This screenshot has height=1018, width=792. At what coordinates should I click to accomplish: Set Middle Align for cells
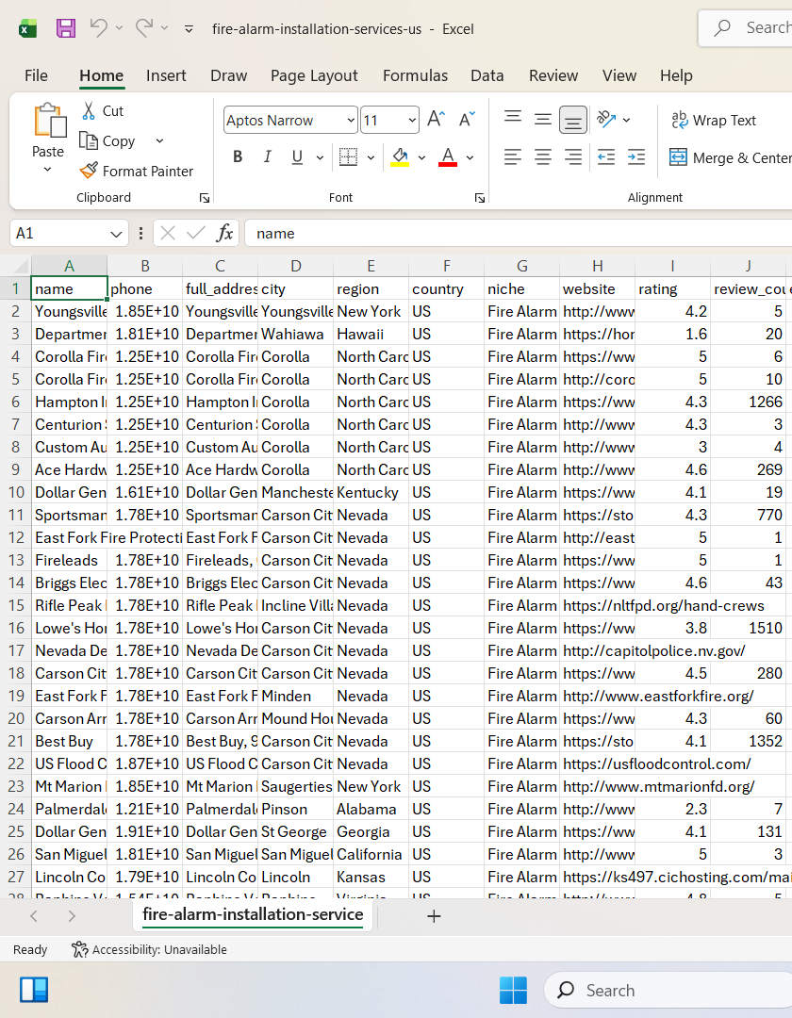coord(543,119)
